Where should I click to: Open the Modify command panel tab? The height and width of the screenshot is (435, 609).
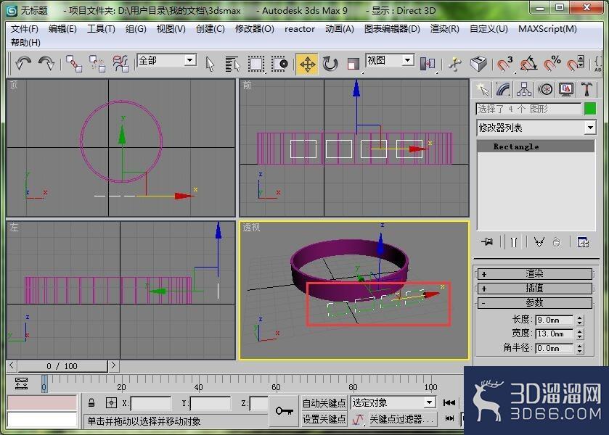[x=503, y=90]
